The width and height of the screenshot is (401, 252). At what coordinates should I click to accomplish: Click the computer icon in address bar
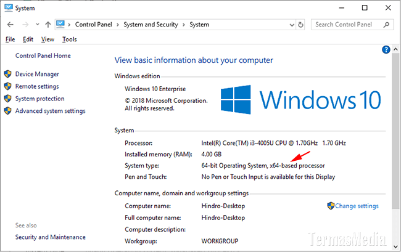pos(60,24)
